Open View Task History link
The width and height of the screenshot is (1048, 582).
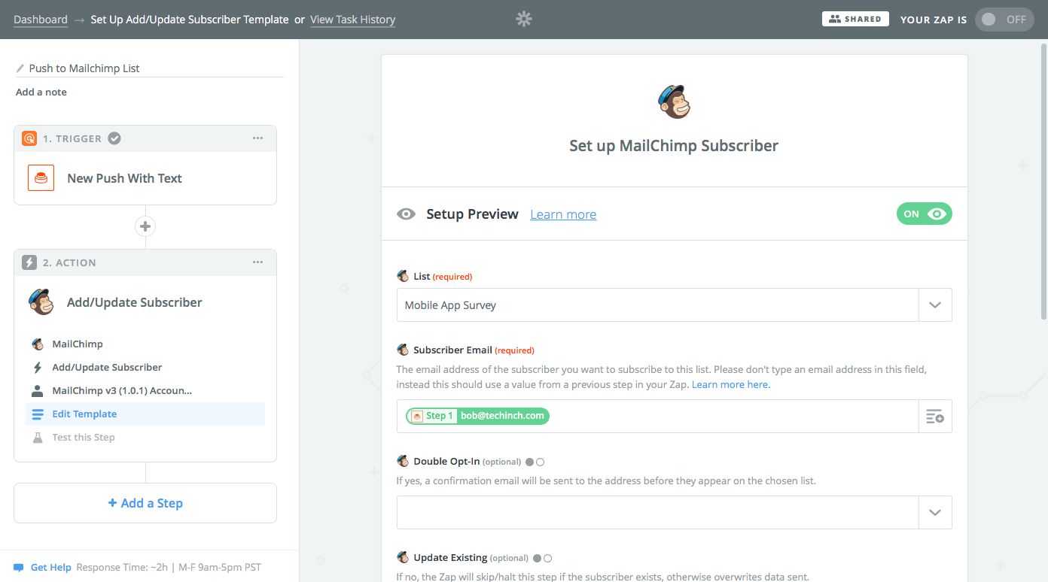tap(352, 20)
